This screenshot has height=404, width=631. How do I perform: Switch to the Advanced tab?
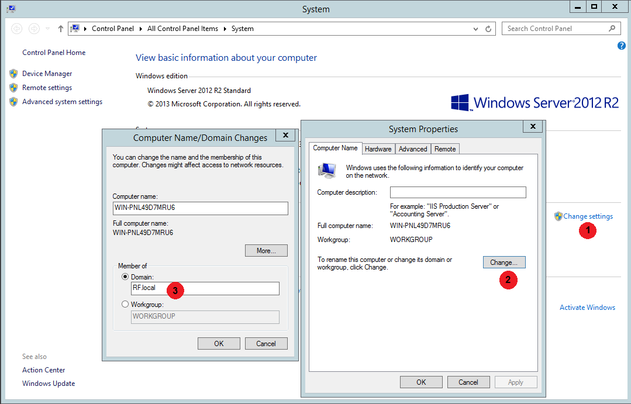coord(413,149)
